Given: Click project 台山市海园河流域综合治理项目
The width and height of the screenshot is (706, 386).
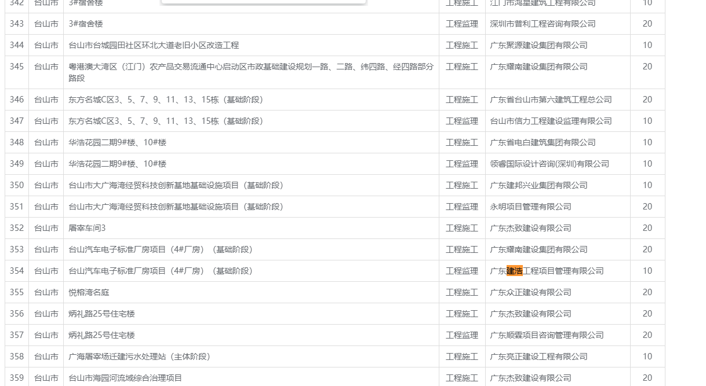Looking at the screenshot, I should click(125, 378).
